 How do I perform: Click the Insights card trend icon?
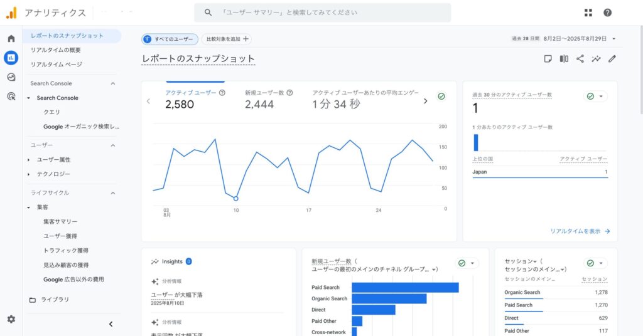tap(154, 261)
